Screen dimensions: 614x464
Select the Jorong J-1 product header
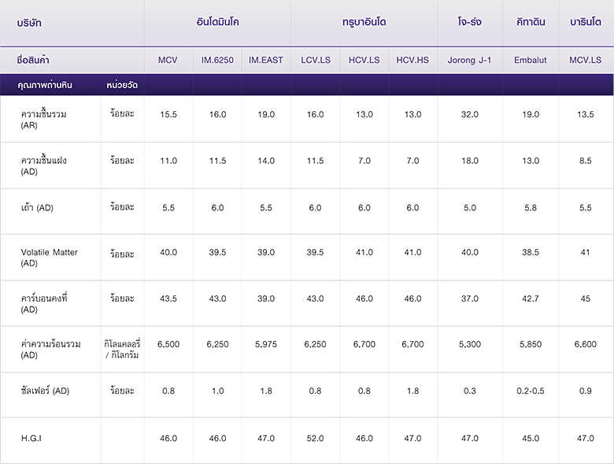pyautogui.click(x=469, y=60)
